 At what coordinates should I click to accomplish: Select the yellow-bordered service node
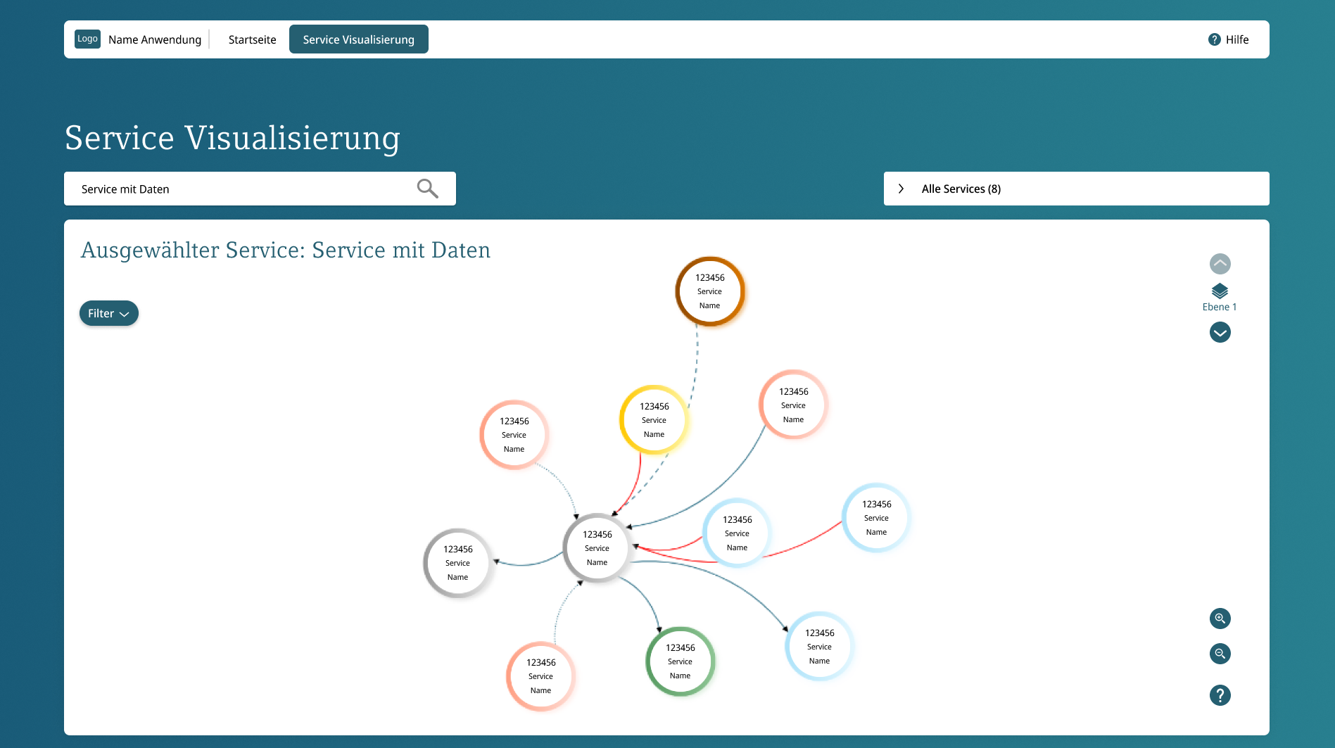pyautogui.click(x=654, y=420)
